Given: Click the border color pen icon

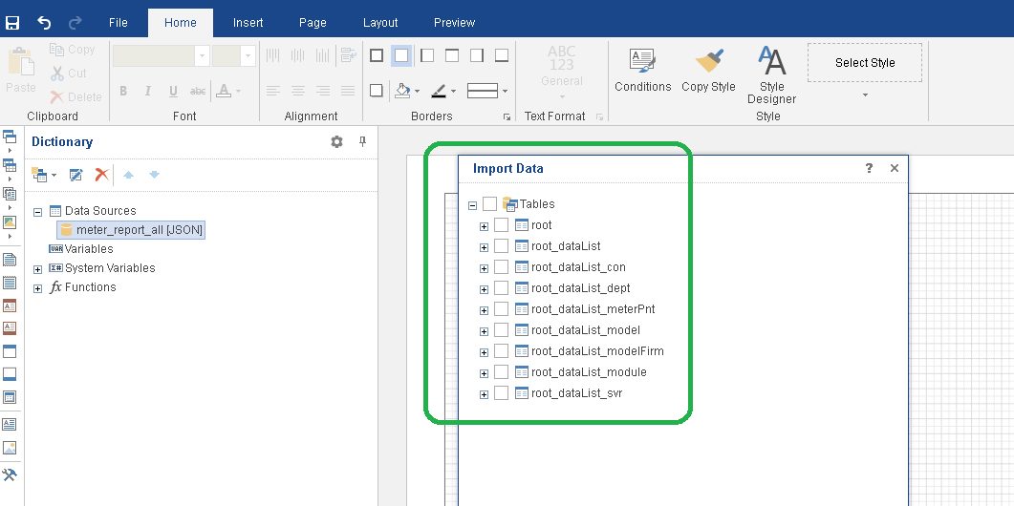Looking at the screenshot, I should click(x=439, y=91).
